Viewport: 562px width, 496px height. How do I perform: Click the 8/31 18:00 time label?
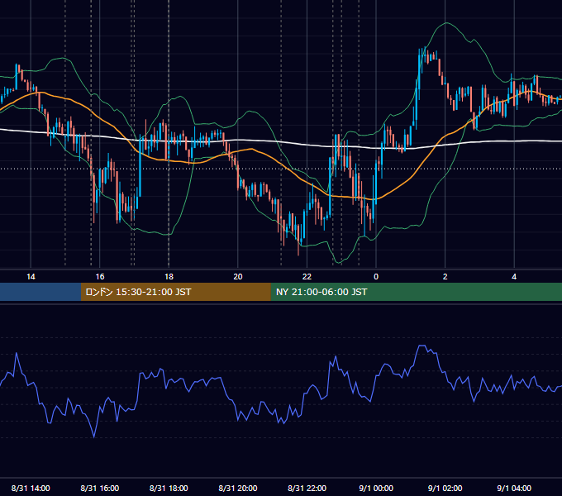[169, 488]
